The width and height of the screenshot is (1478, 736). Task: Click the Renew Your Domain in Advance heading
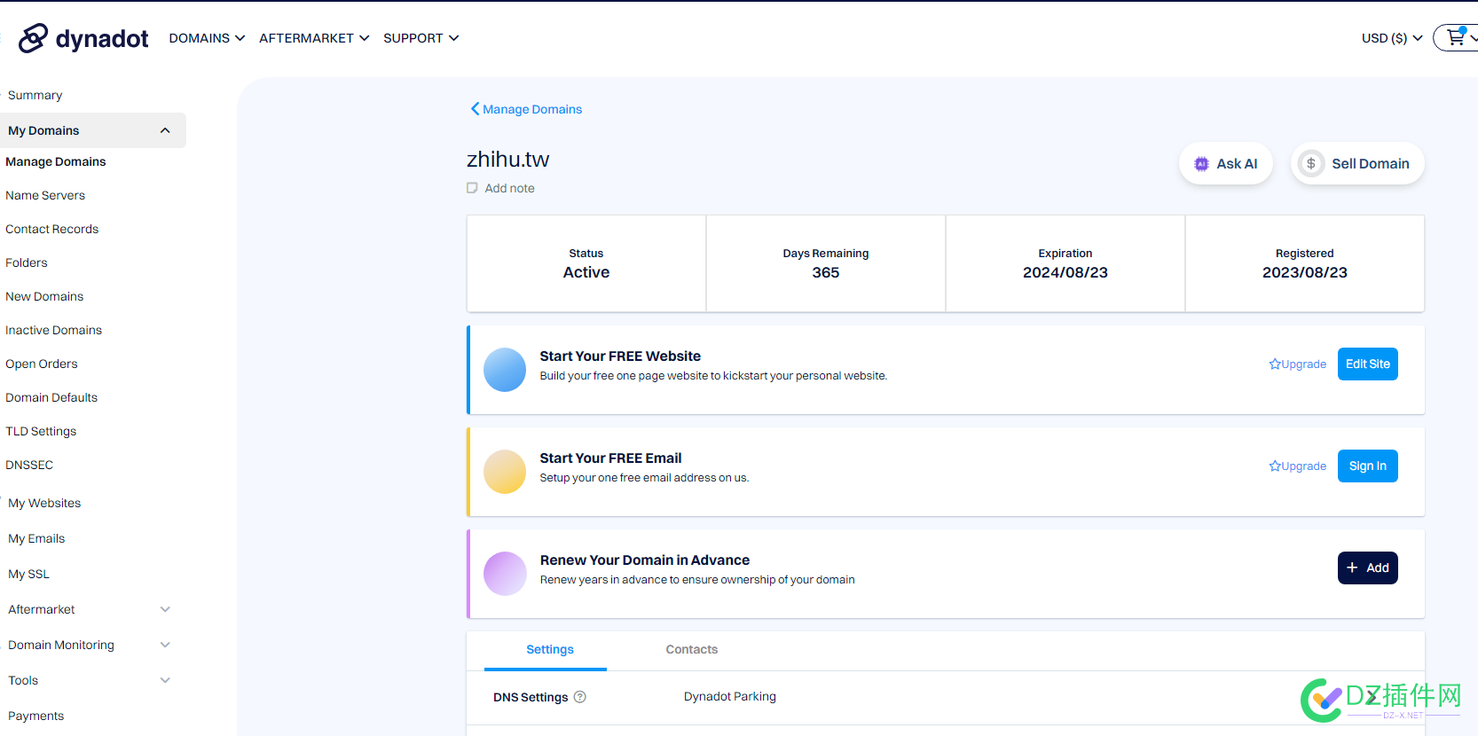point(645,560)
